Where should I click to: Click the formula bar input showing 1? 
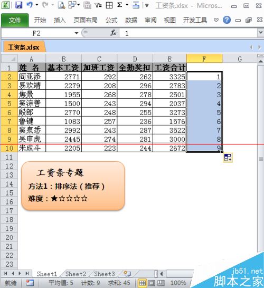188,33
